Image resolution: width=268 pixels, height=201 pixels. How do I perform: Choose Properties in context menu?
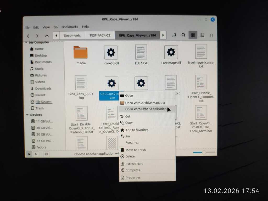[x=148, y=178]
